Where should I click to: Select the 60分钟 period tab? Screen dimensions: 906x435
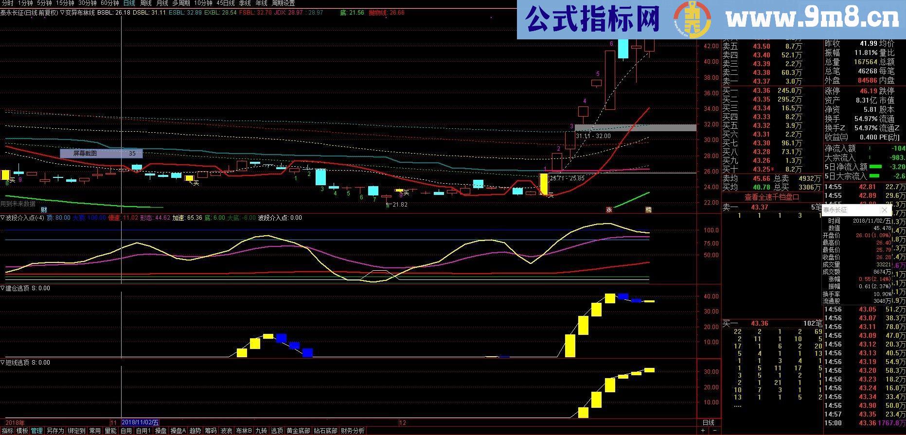point(109,3)
